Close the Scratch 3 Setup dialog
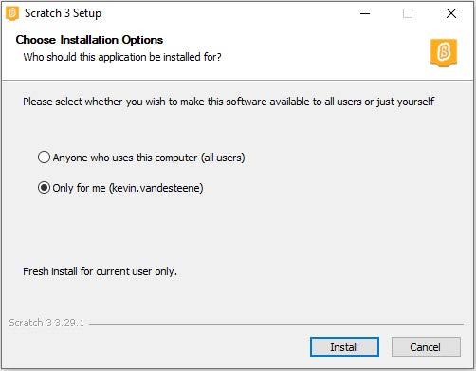The width and height of the screenshot is (476, 371). click(x=451, y=13)
